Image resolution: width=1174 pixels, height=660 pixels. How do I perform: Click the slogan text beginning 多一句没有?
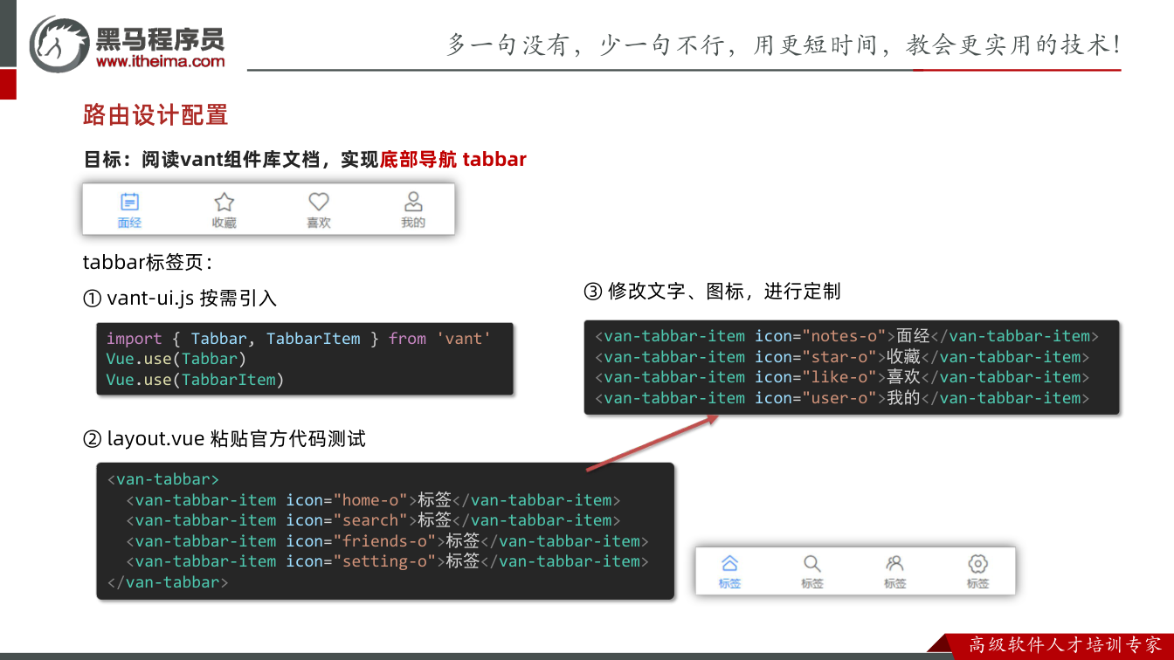pos(784,44)
